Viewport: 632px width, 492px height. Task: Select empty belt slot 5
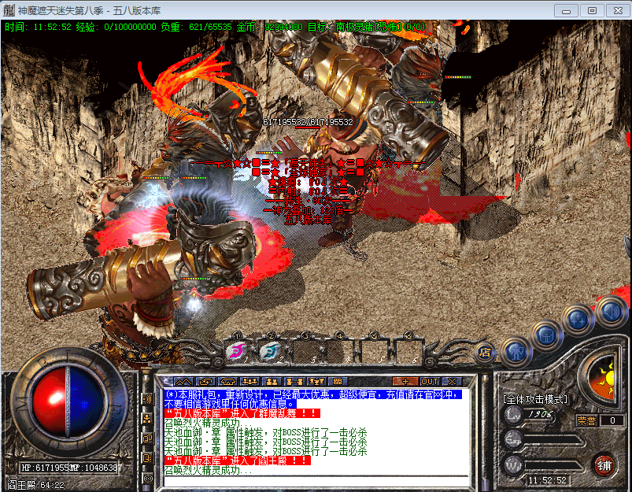pyautogui.click(x=374, y=352)
